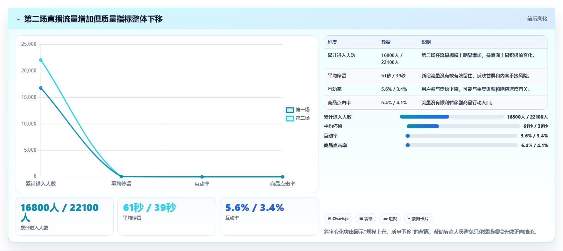
Task: Click the 累计进入人数 x-axis label
Action: (41, 184)
